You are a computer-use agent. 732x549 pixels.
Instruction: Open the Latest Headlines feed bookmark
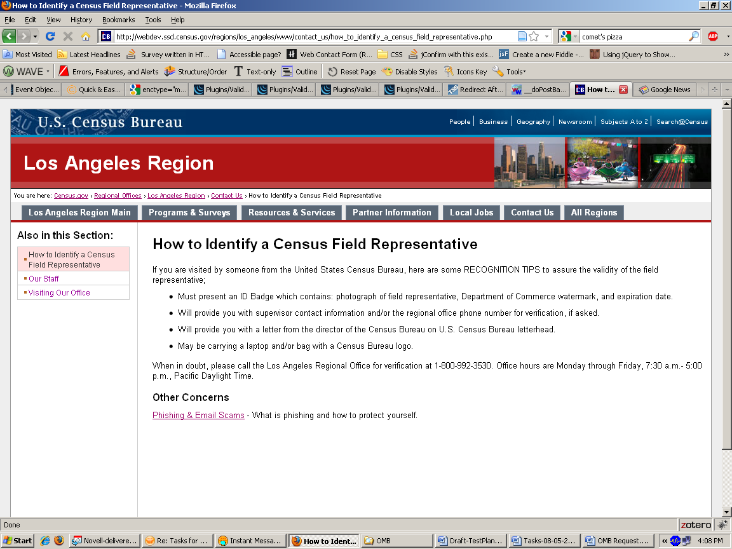[89, 55]
